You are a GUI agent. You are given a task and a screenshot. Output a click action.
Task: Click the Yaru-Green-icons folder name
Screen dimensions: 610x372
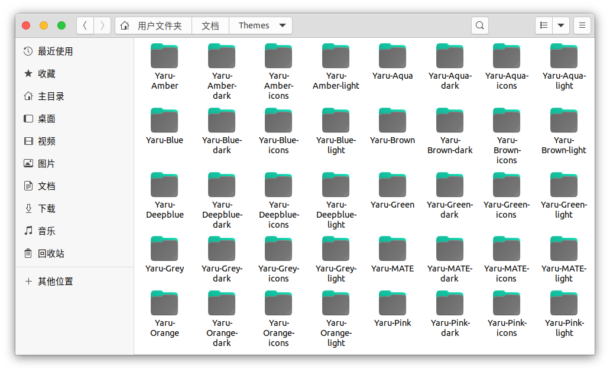pyautogui.click(x=506, y=209)
